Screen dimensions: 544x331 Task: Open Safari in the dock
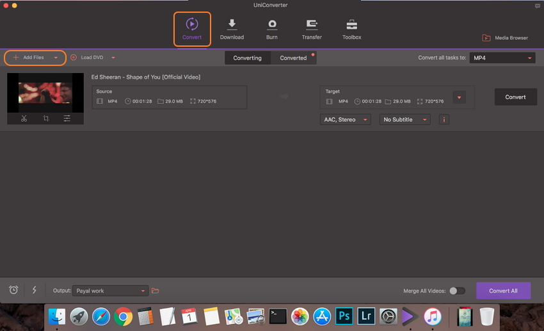[x=101, y=316]
